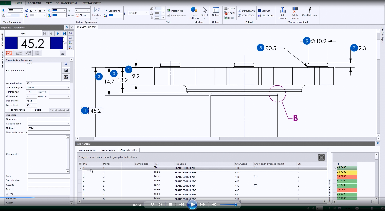
Task: Export to Excel
Action: point(229,18)
